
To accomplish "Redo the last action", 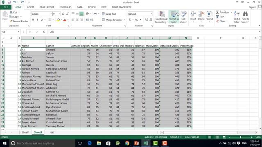I will 22,2.
